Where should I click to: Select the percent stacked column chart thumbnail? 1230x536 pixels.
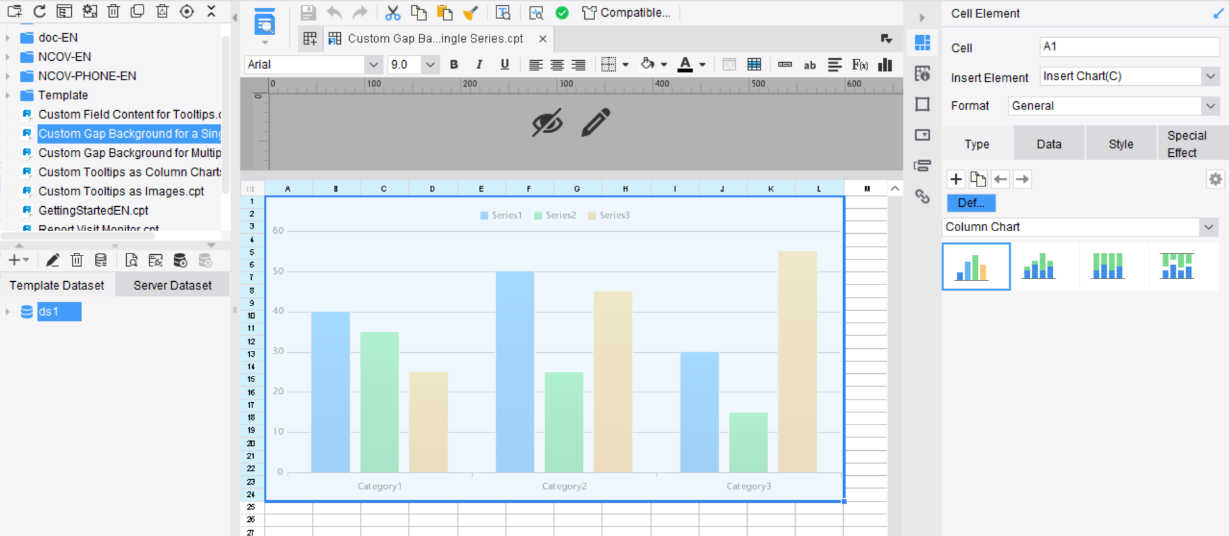[x=1108, y=266]
